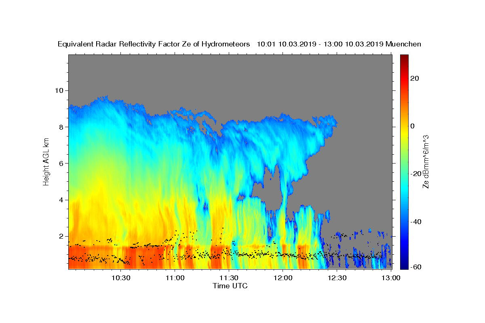Select the 'Height AGL km' axis label
The image size is (485, 323).
[46, 161]
